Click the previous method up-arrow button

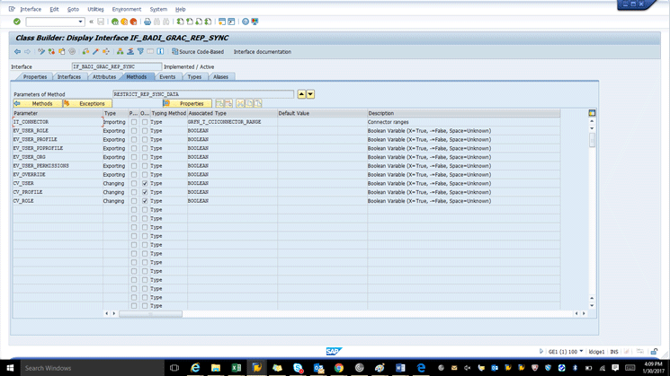301,94
